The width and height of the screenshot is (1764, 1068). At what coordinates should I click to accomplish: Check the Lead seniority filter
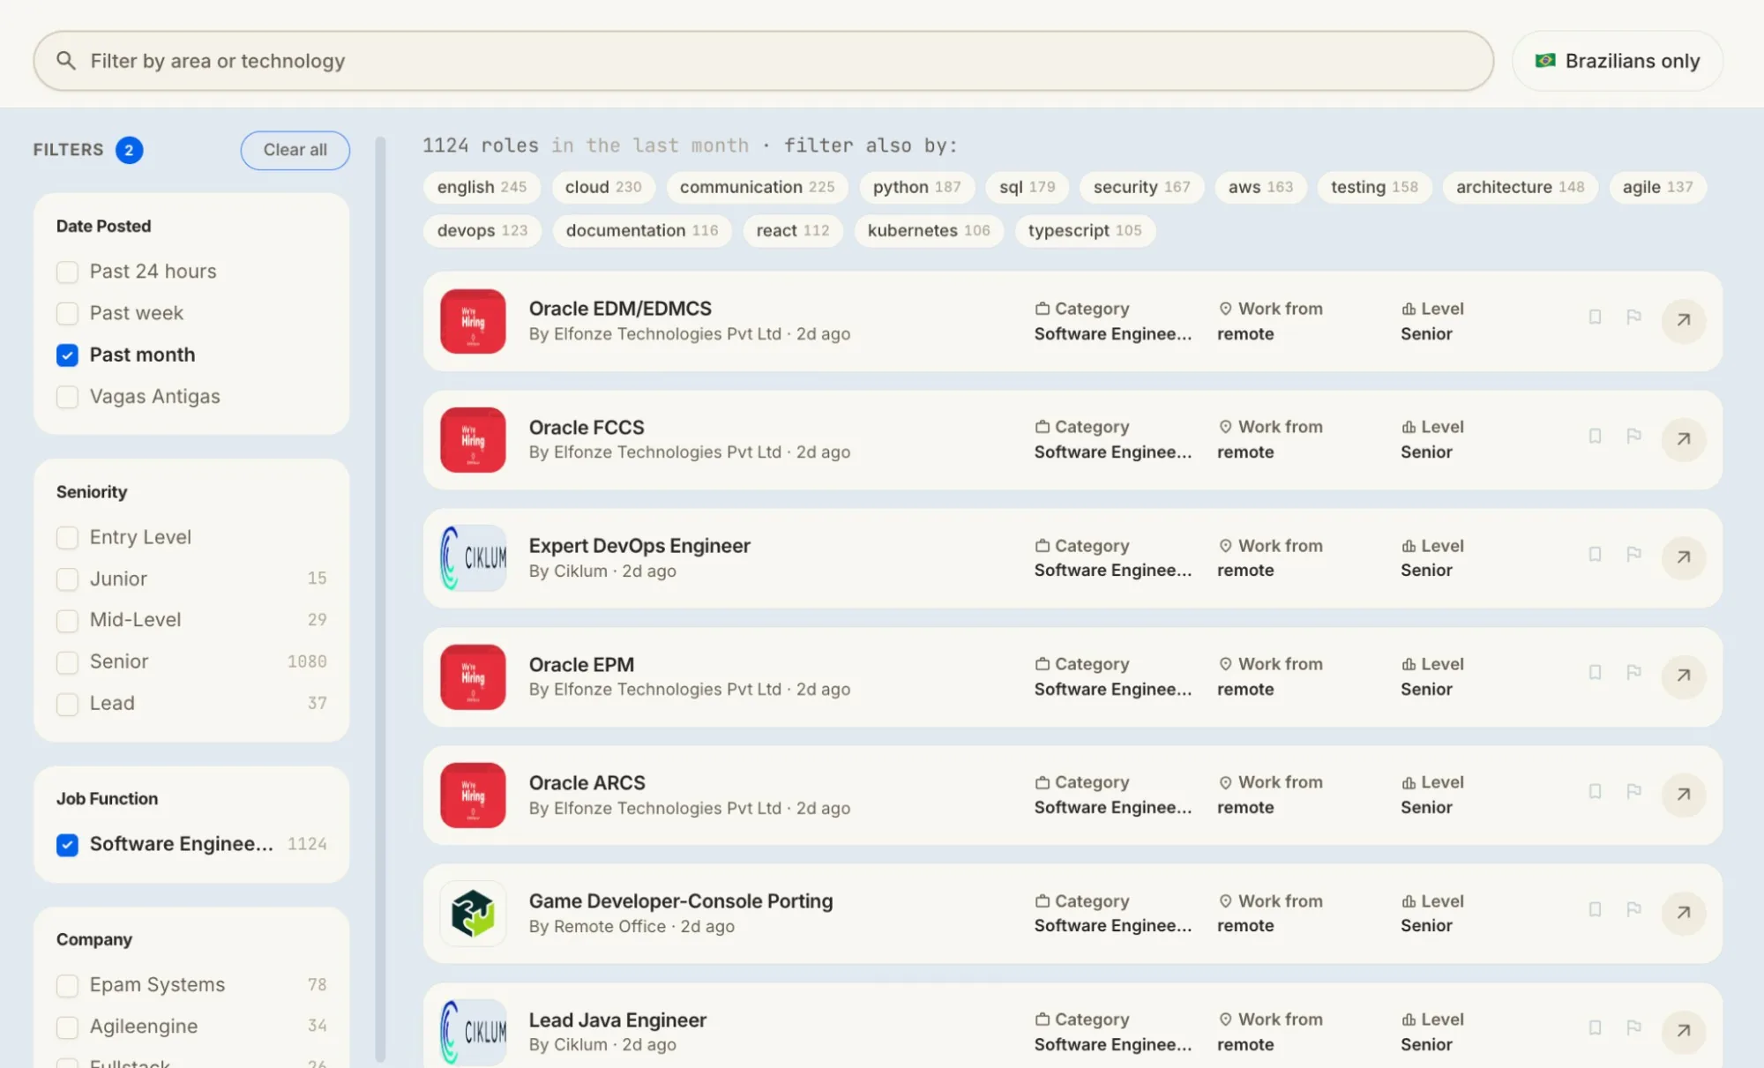67,704
